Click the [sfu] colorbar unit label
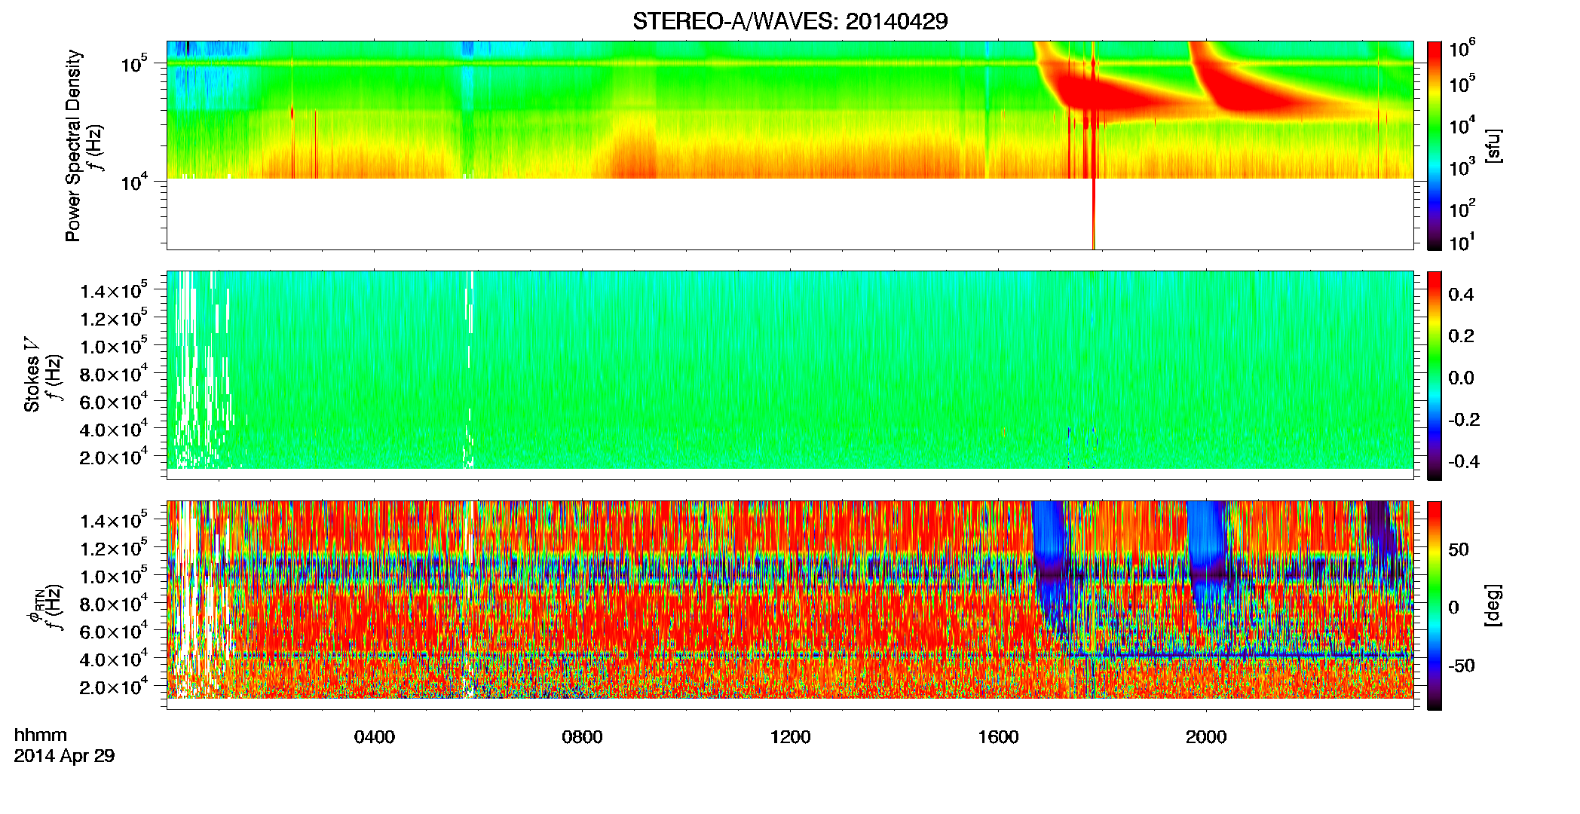This screenshot has width=1580, height=814. pyautogui.click(x=1493, y=146)
